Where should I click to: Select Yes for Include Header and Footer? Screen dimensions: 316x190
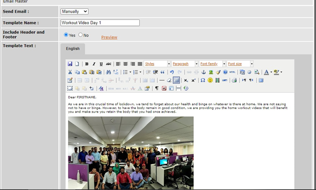pos(66,35)
